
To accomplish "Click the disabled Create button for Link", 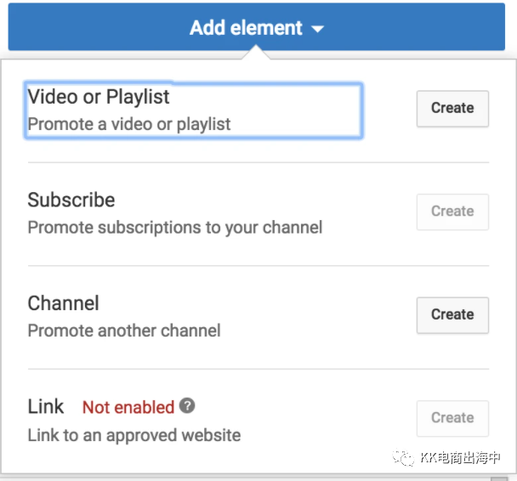I will [452, 418].
